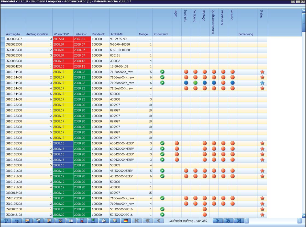Viewport: 306px width, 227px height.
Task: Click the German flag language icon
Action: point(126,221)
